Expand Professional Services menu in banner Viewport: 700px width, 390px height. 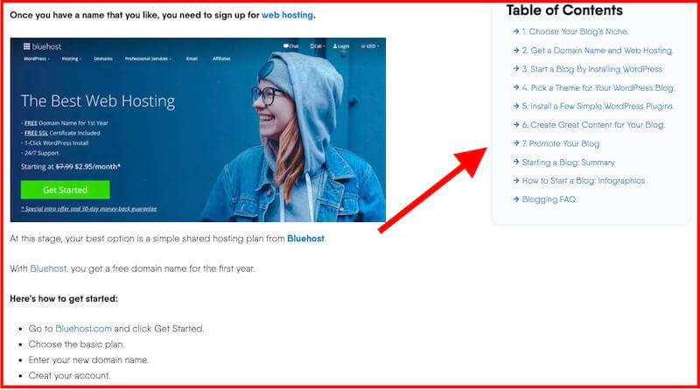(x=148, y=59)
